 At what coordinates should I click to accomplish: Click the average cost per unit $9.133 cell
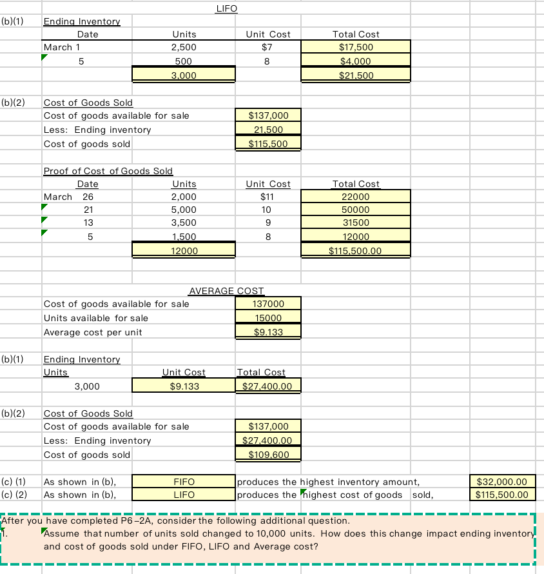[x=268, y=332]
